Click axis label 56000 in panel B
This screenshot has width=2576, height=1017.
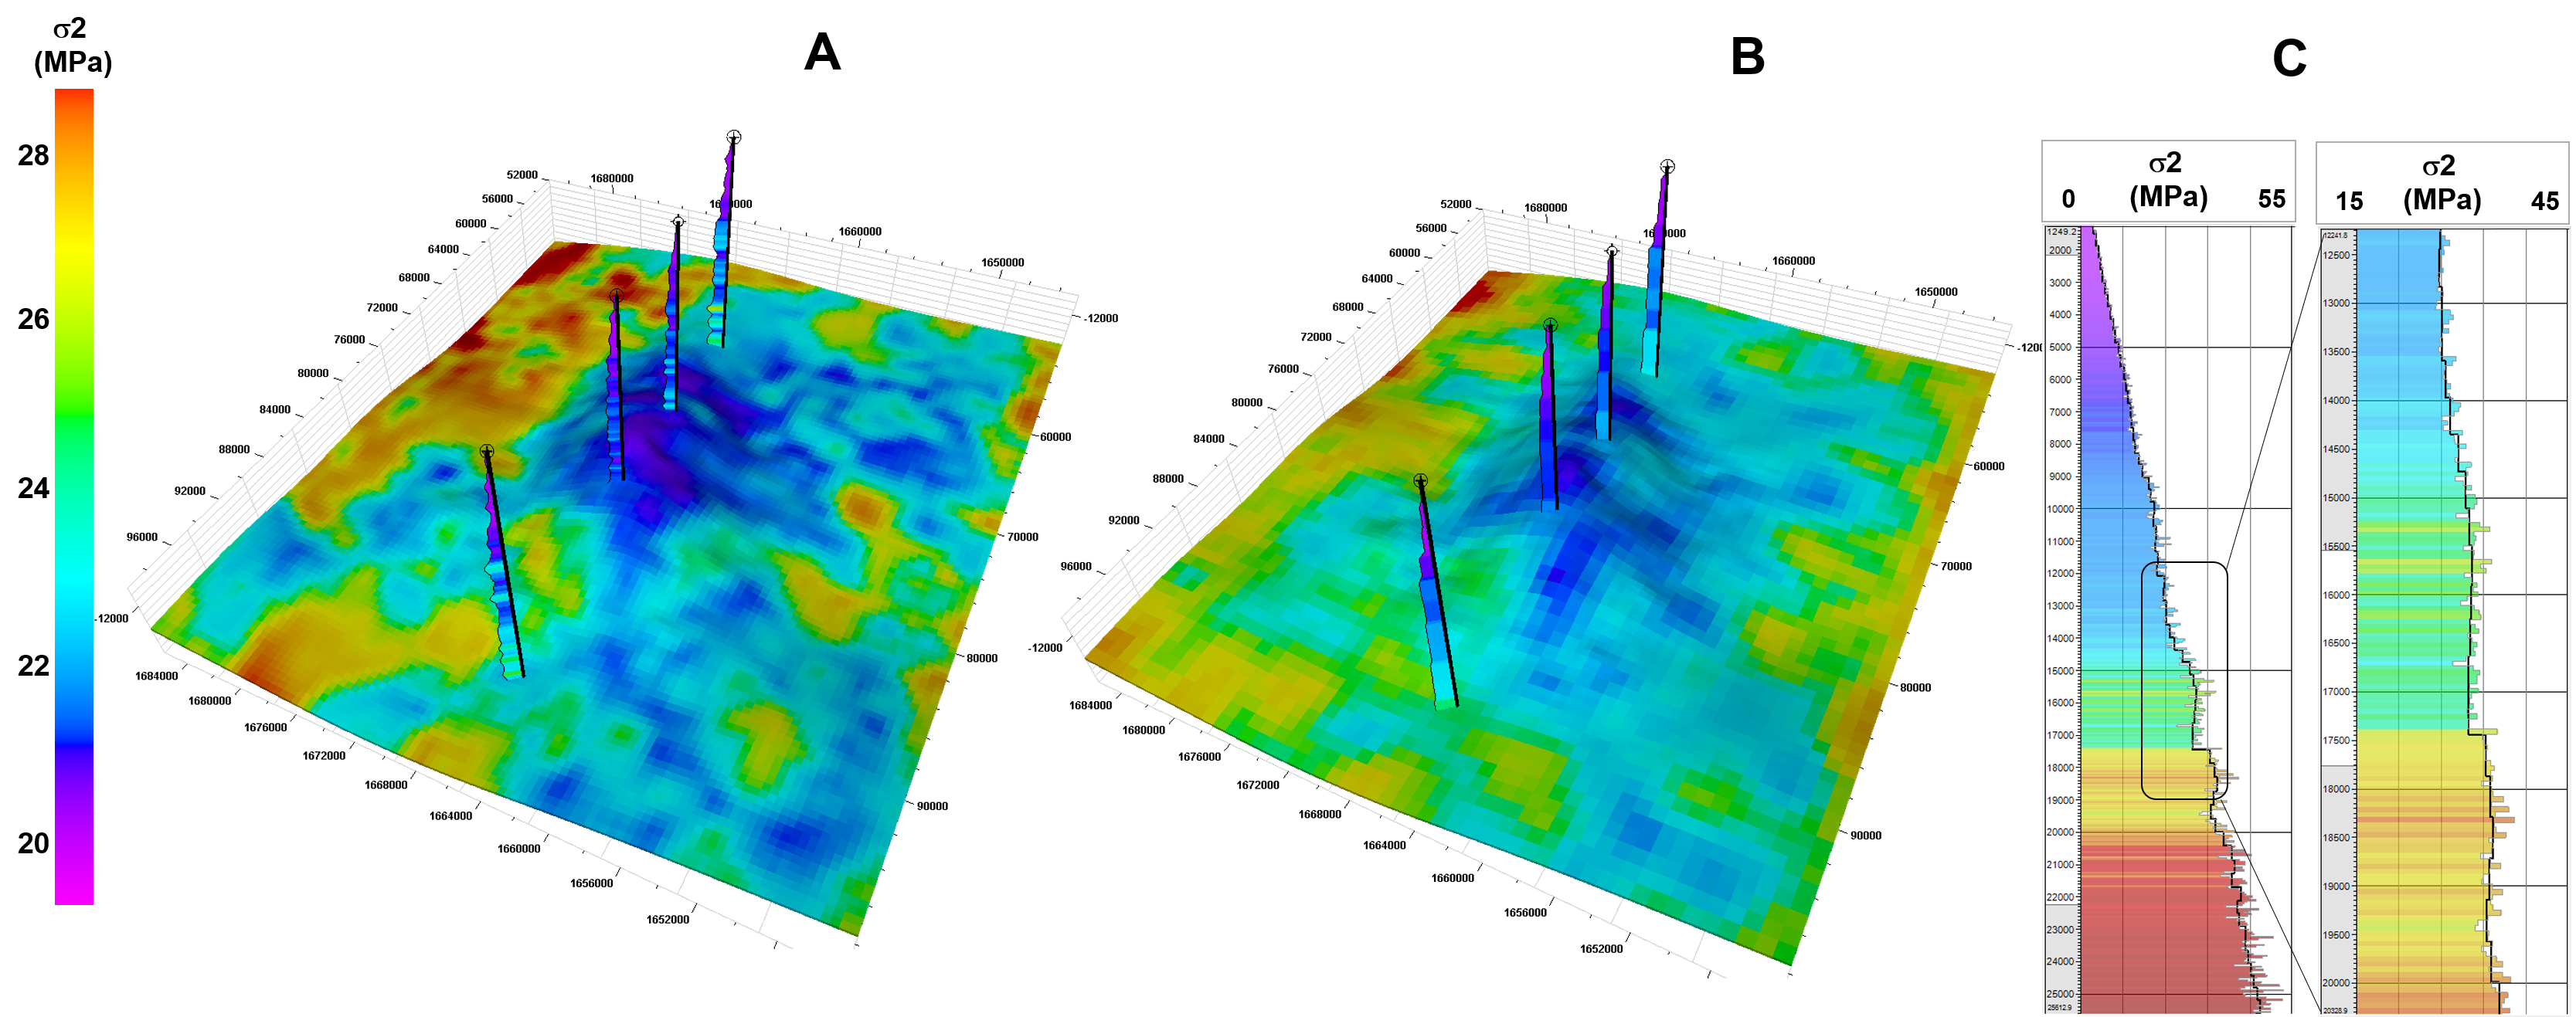click(1431, 228)
